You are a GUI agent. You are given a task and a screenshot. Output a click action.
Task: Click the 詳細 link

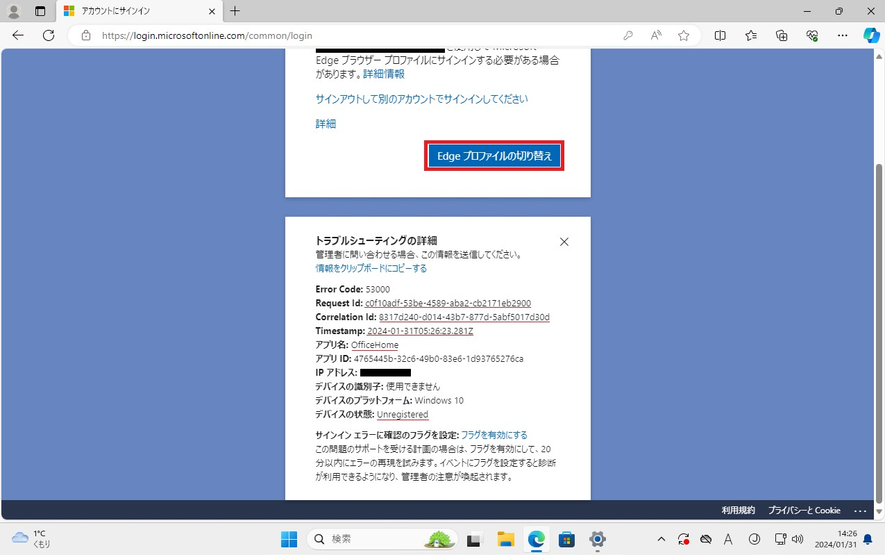coord(326,124)
